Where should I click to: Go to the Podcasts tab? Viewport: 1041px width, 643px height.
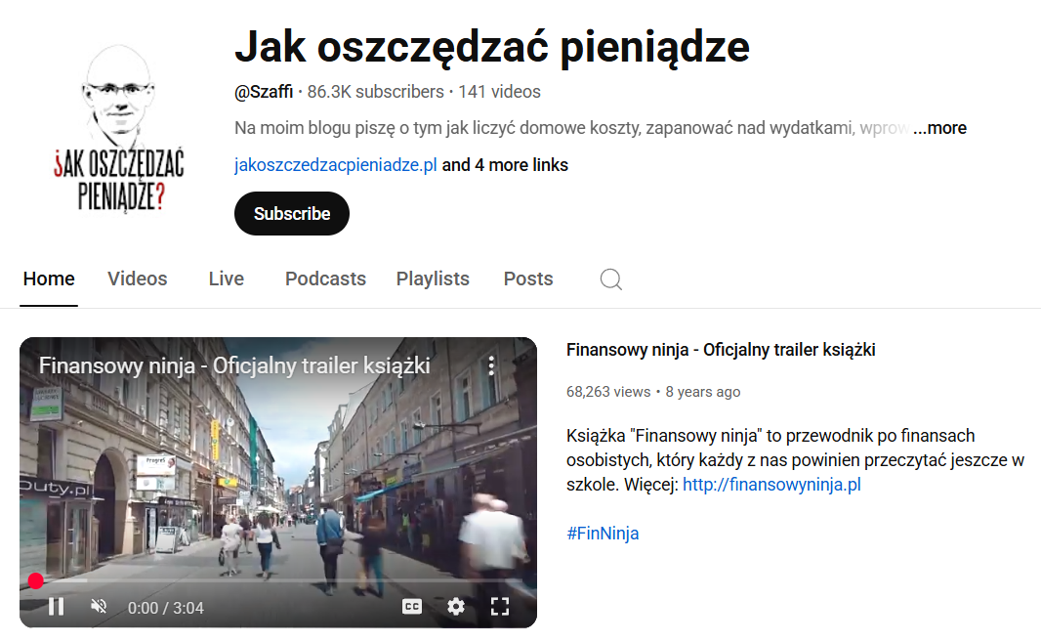[x=325, y=279]
